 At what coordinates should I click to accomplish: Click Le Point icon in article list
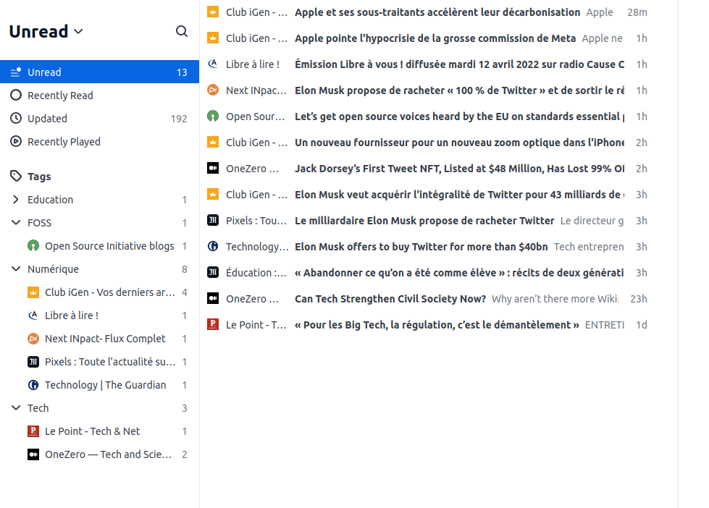pos(213,324)
